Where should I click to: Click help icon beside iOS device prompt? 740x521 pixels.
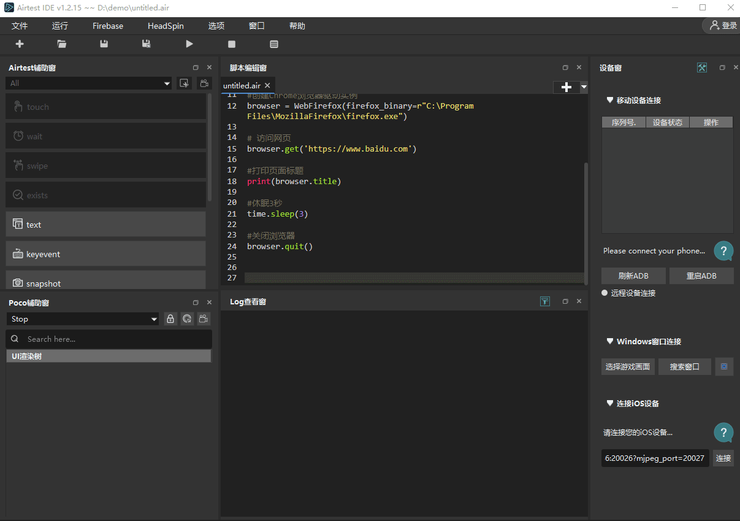point(723,433)
